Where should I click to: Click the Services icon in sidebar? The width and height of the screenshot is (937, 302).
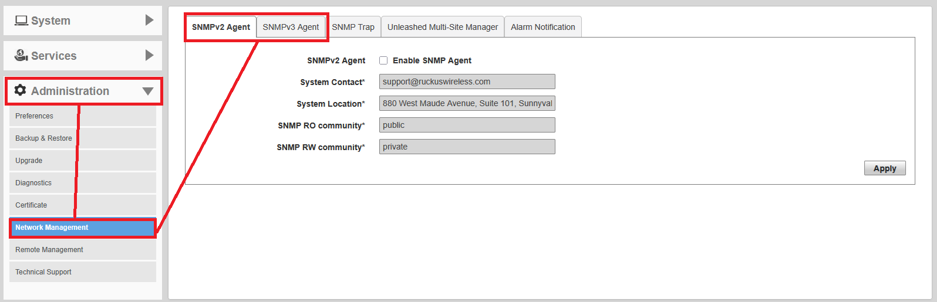(x=21, y=55)
